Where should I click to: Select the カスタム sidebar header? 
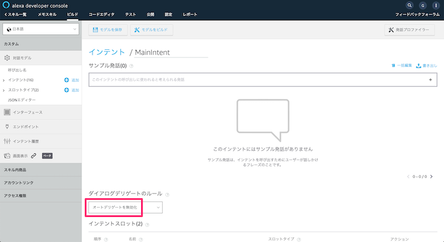coord(41,44)
